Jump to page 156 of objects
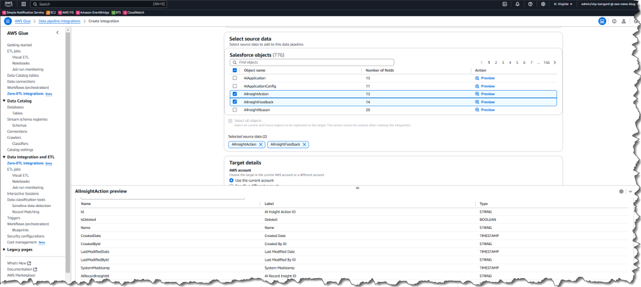641x287 pixels. click(x=546, y=63)
